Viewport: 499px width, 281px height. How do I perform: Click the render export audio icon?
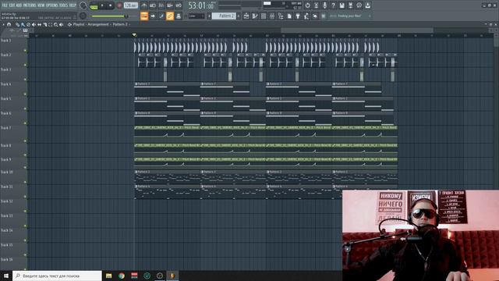click(x=350, y=5)
